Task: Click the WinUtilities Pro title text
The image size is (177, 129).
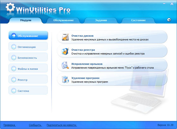Action: click(x=43, y=10)
